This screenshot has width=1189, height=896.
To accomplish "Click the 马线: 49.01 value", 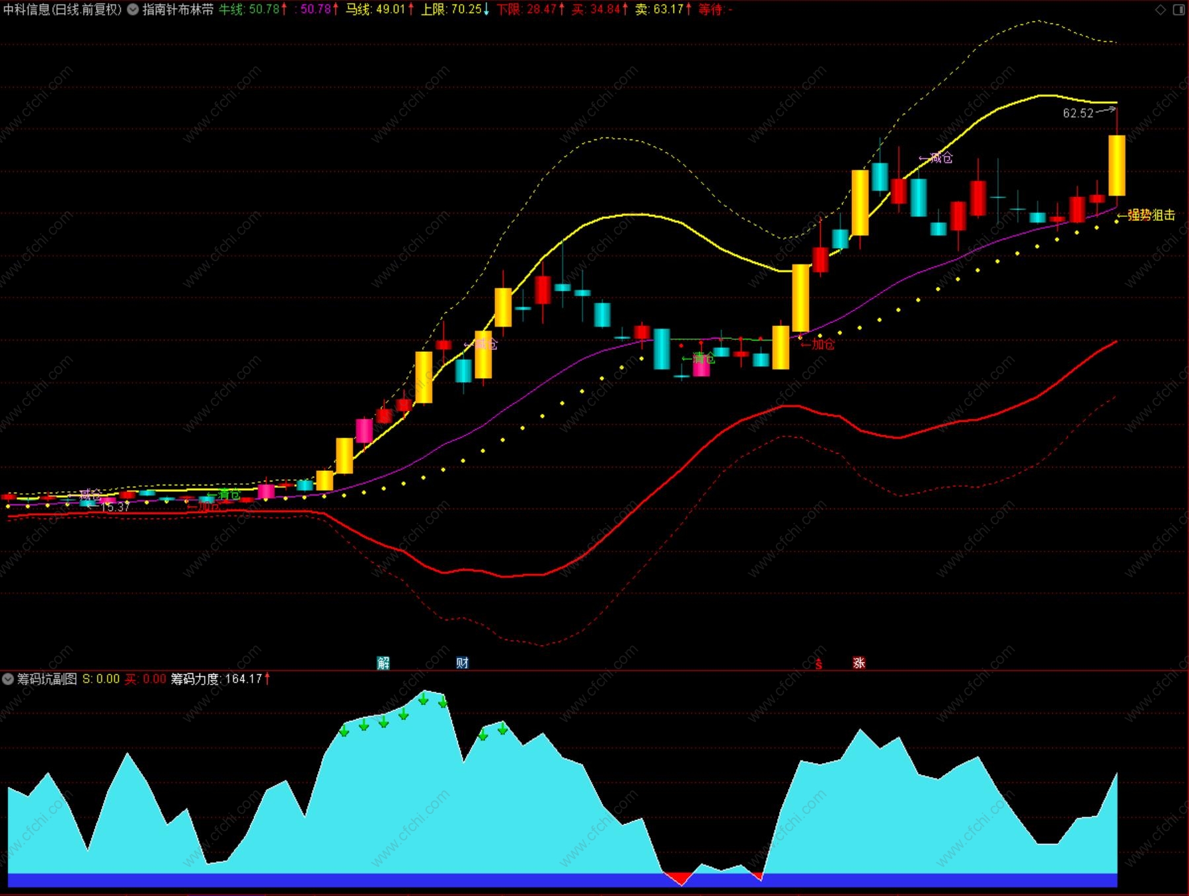I will pos(381,9).
